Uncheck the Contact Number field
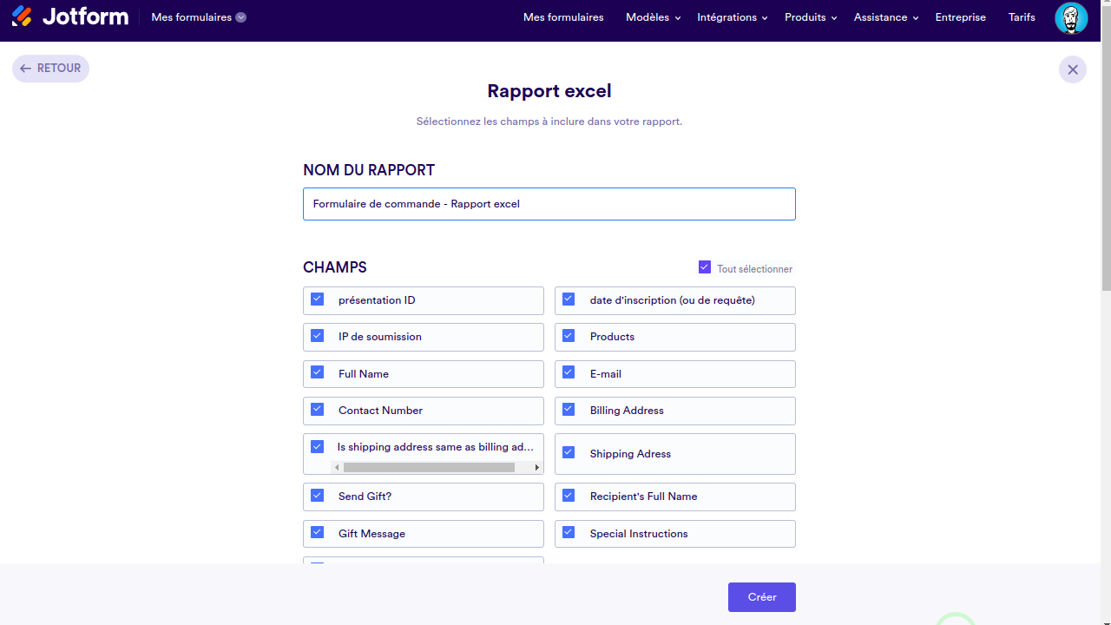This screenshot has height=625, width=1111. (318, 410)
